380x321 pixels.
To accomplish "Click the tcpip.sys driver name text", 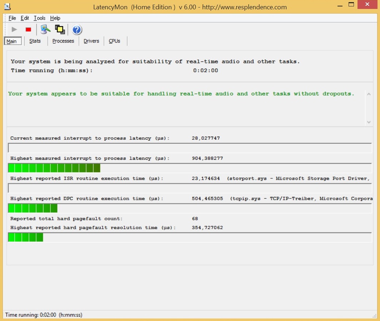I will (x=301, y=198).
